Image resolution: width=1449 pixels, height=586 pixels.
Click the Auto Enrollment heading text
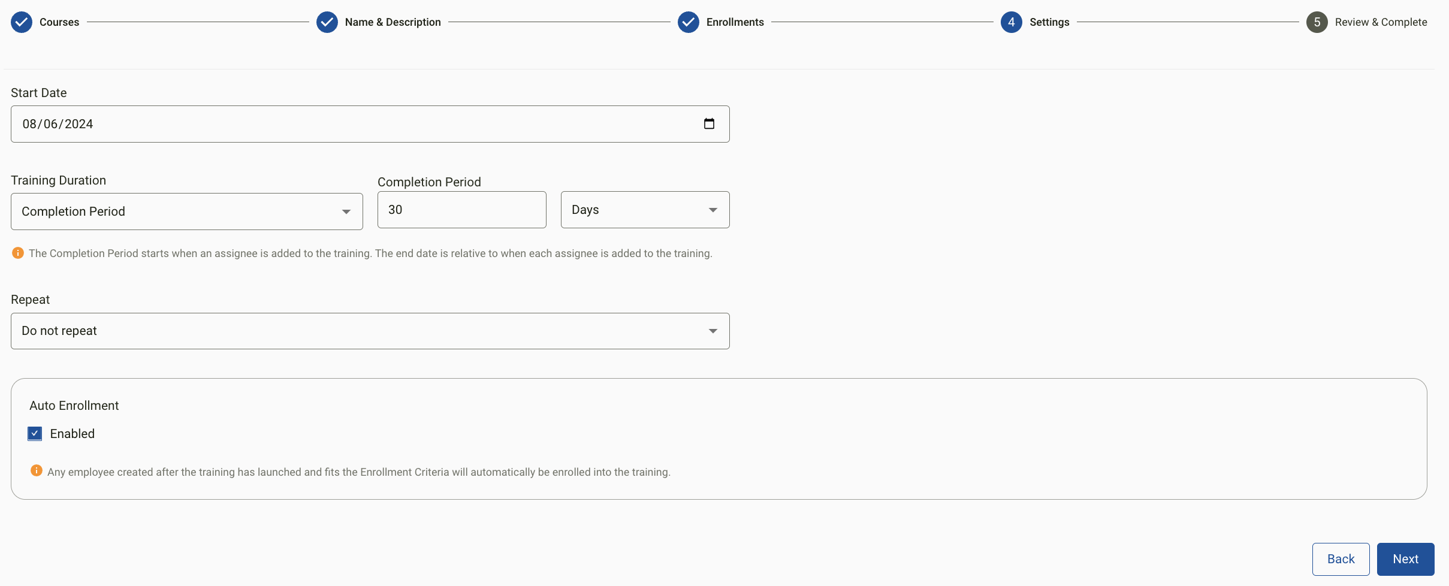point(74,406)
